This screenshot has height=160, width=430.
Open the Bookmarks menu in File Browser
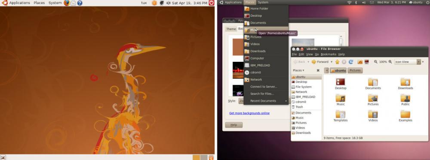coord(328,54)
